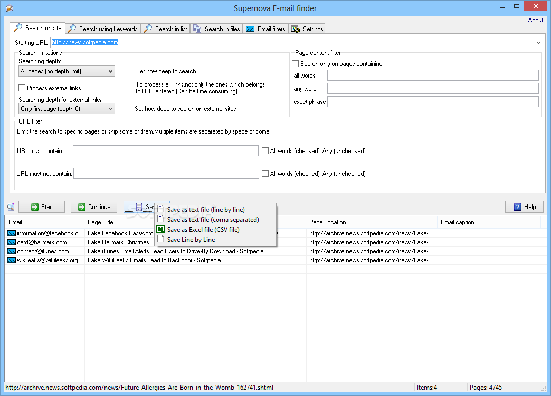Click the Excel icon beside Save as Excel file

[x=160, y=229]
